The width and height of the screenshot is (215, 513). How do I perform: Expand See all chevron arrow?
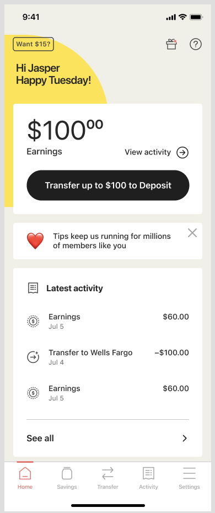(185, 439)
